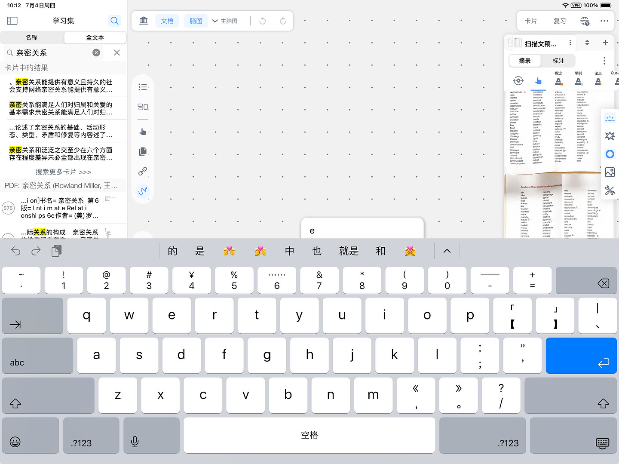Open the 扫描文稿 three-dot options
This screenshot has width=619, height=464.
pyautogui.click(x=570, y=43)
